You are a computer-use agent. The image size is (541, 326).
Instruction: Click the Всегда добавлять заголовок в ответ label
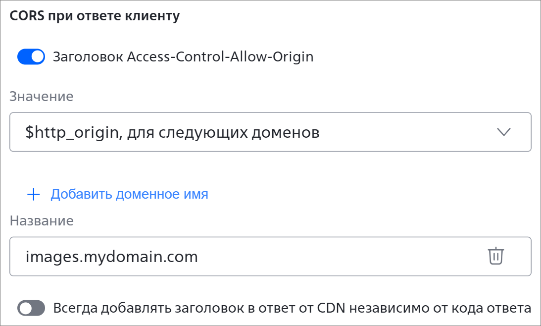coord(292,308)
